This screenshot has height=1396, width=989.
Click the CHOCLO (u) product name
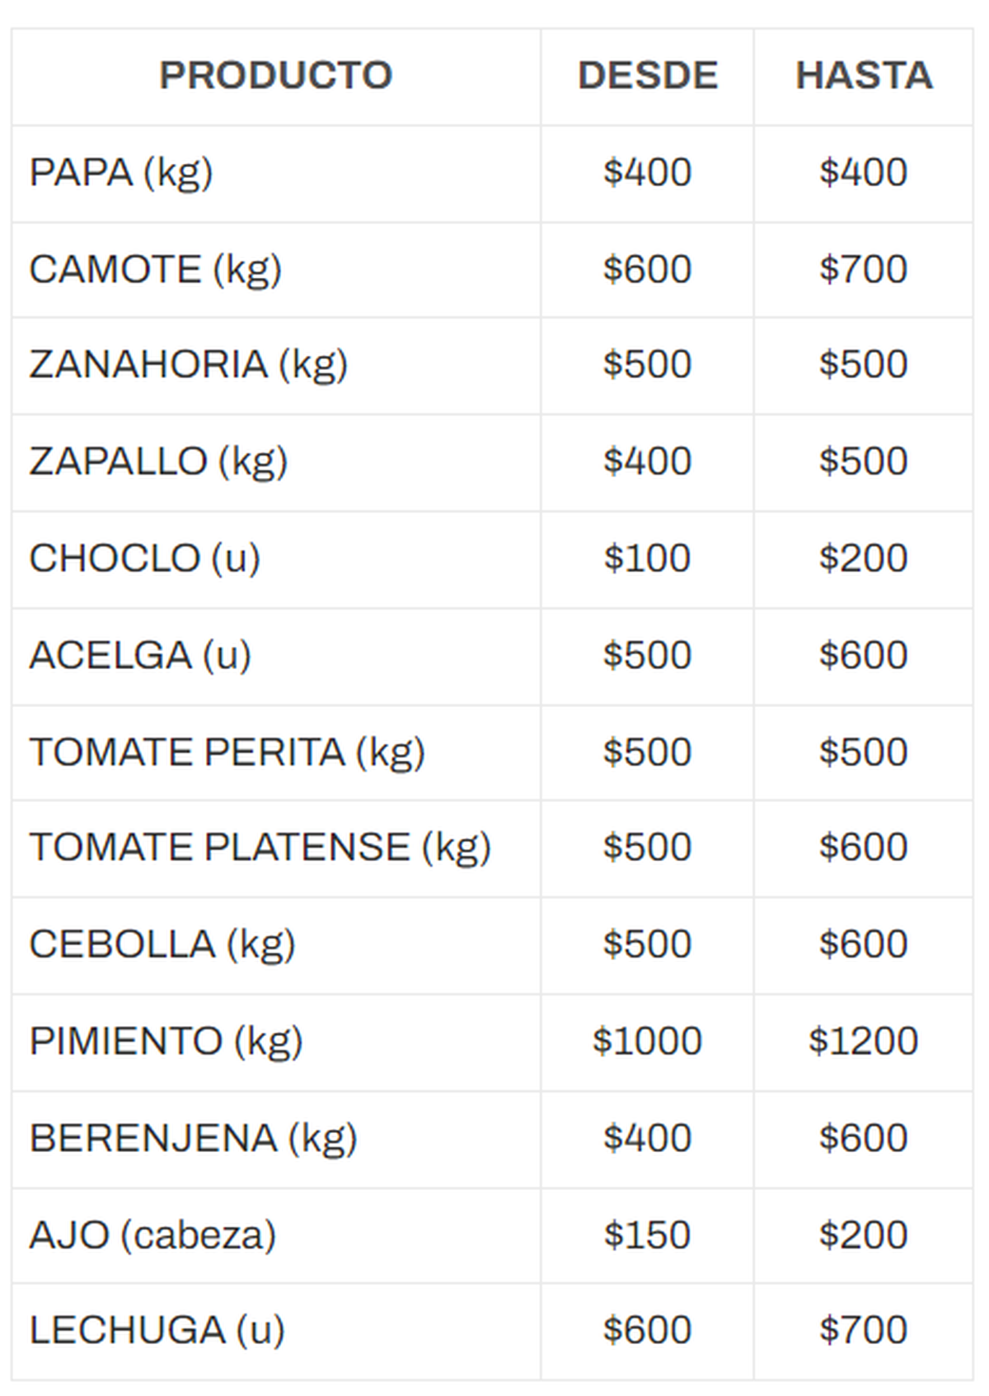pos(145,559)
